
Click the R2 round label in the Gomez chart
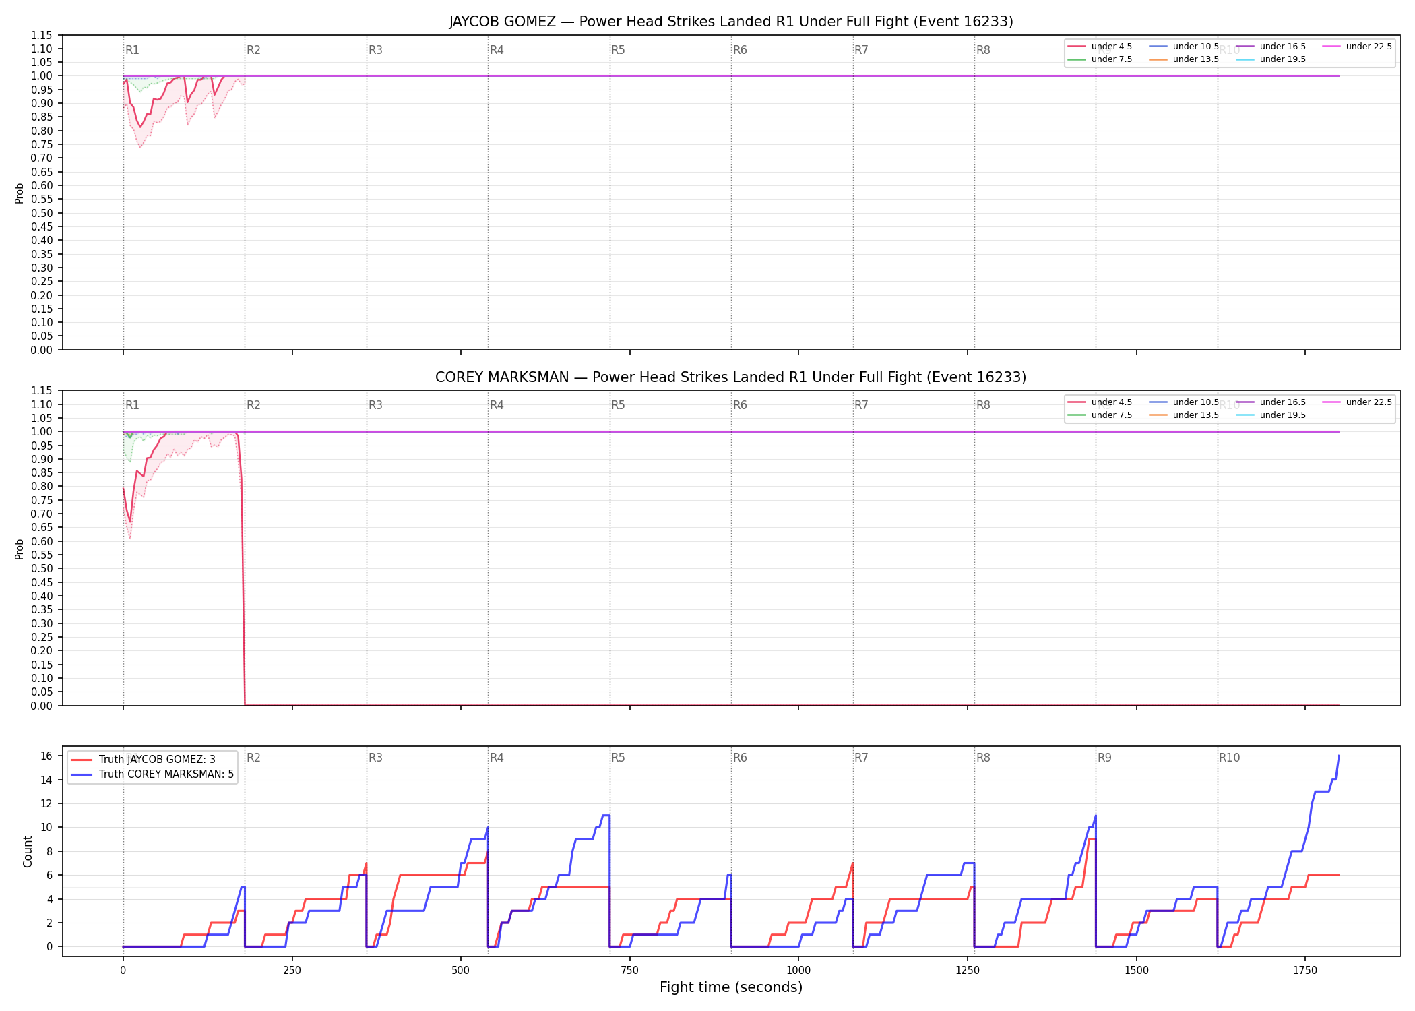pyautogui.click(x=253, y=50)
